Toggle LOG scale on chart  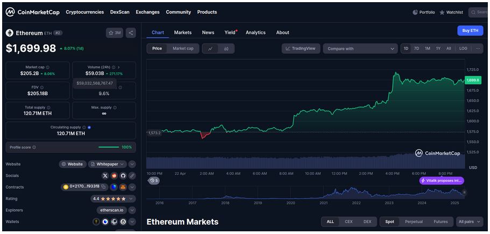pyautogui.click(x=464, y=49)
